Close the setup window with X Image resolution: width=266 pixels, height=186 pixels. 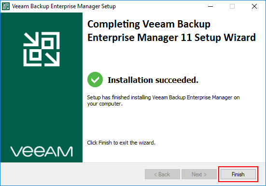point(254,6)
